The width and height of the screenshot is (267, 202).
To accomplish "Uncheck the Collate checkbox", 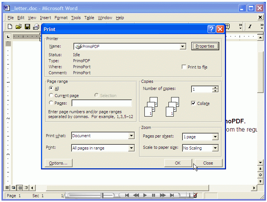I will click(193, 103).
